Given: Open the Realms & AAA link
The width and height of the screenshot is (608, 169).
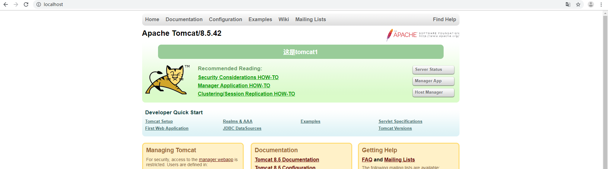Looking at the screenshot, I should (x=238, y=121).
